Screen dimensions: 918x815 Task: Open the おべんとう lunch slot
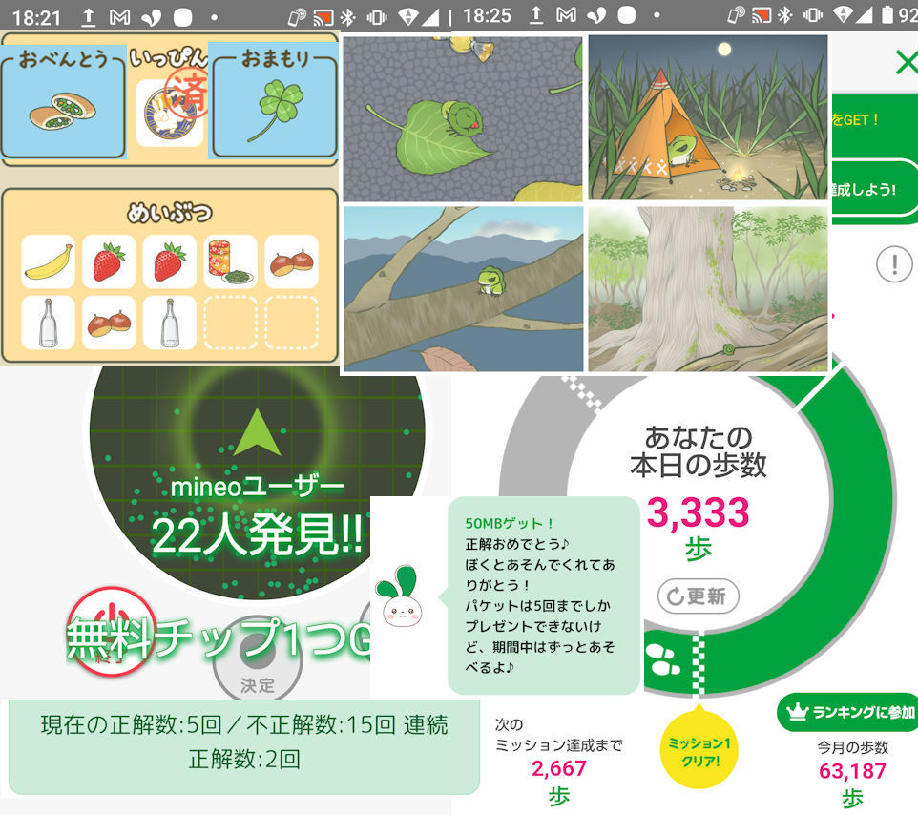(x=63, y=102)
